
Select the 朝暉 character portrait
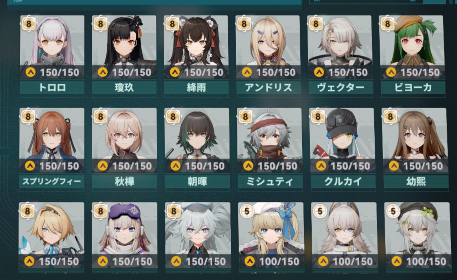pos(197,140)
